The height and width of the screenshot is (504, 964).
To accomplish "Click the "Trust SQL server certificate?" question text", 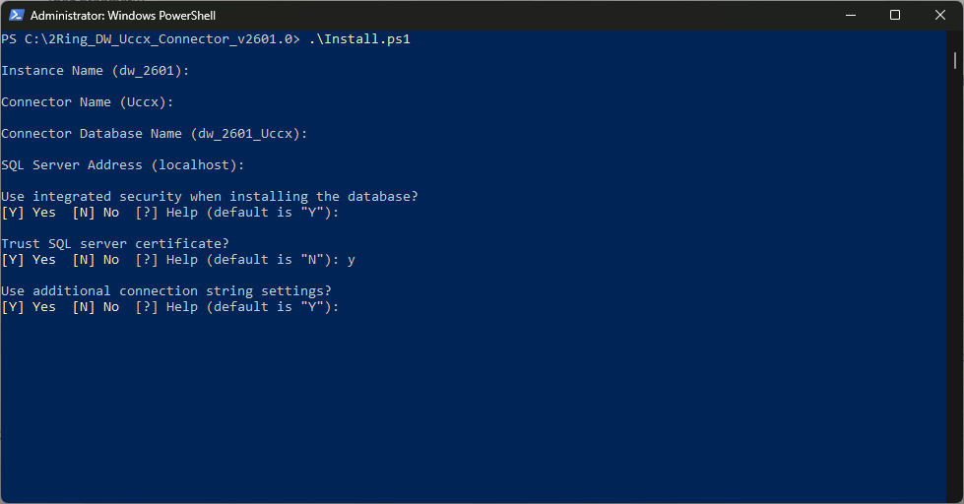I will (x=115, y=244).
